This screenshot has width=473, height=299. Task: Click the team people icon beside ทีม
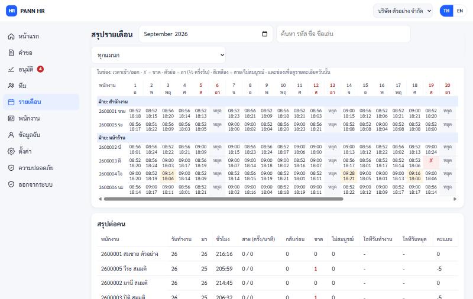coord(11,86)
